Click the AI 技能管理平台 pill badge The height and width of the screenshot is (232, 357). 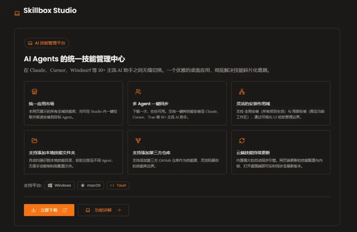(x=46, y=43)
